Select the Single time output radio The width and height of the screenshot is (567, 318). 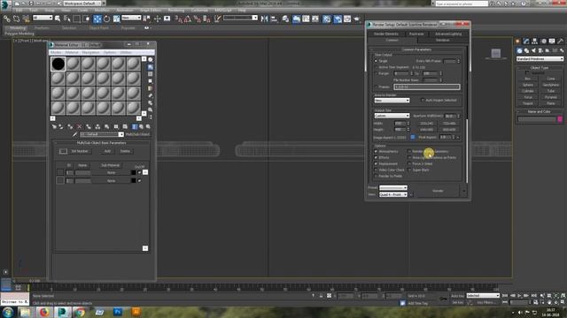click(376, 61)
